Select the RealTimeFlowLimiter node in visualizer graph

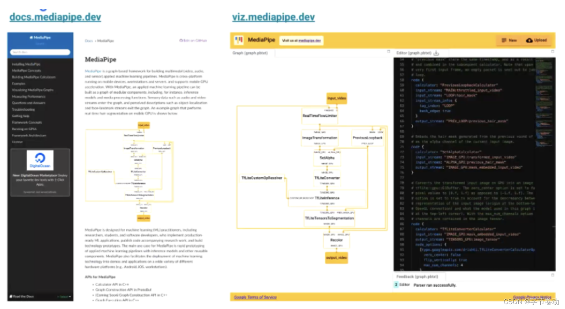(320, 116)
